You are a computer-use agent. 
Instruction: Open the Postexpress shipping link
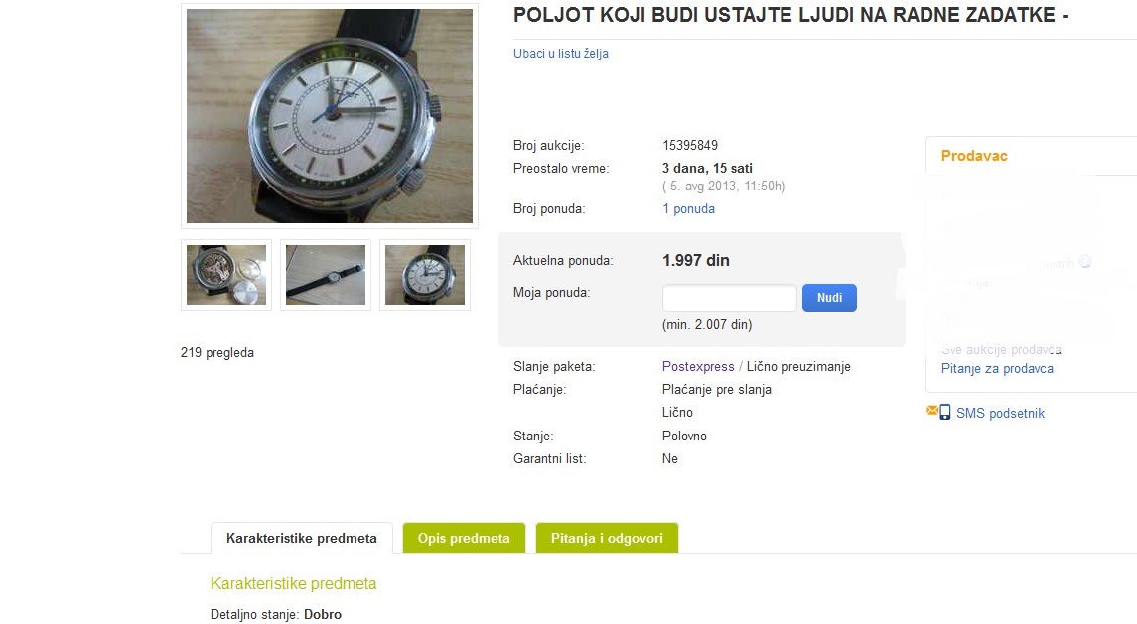click(x=697, y=367)
